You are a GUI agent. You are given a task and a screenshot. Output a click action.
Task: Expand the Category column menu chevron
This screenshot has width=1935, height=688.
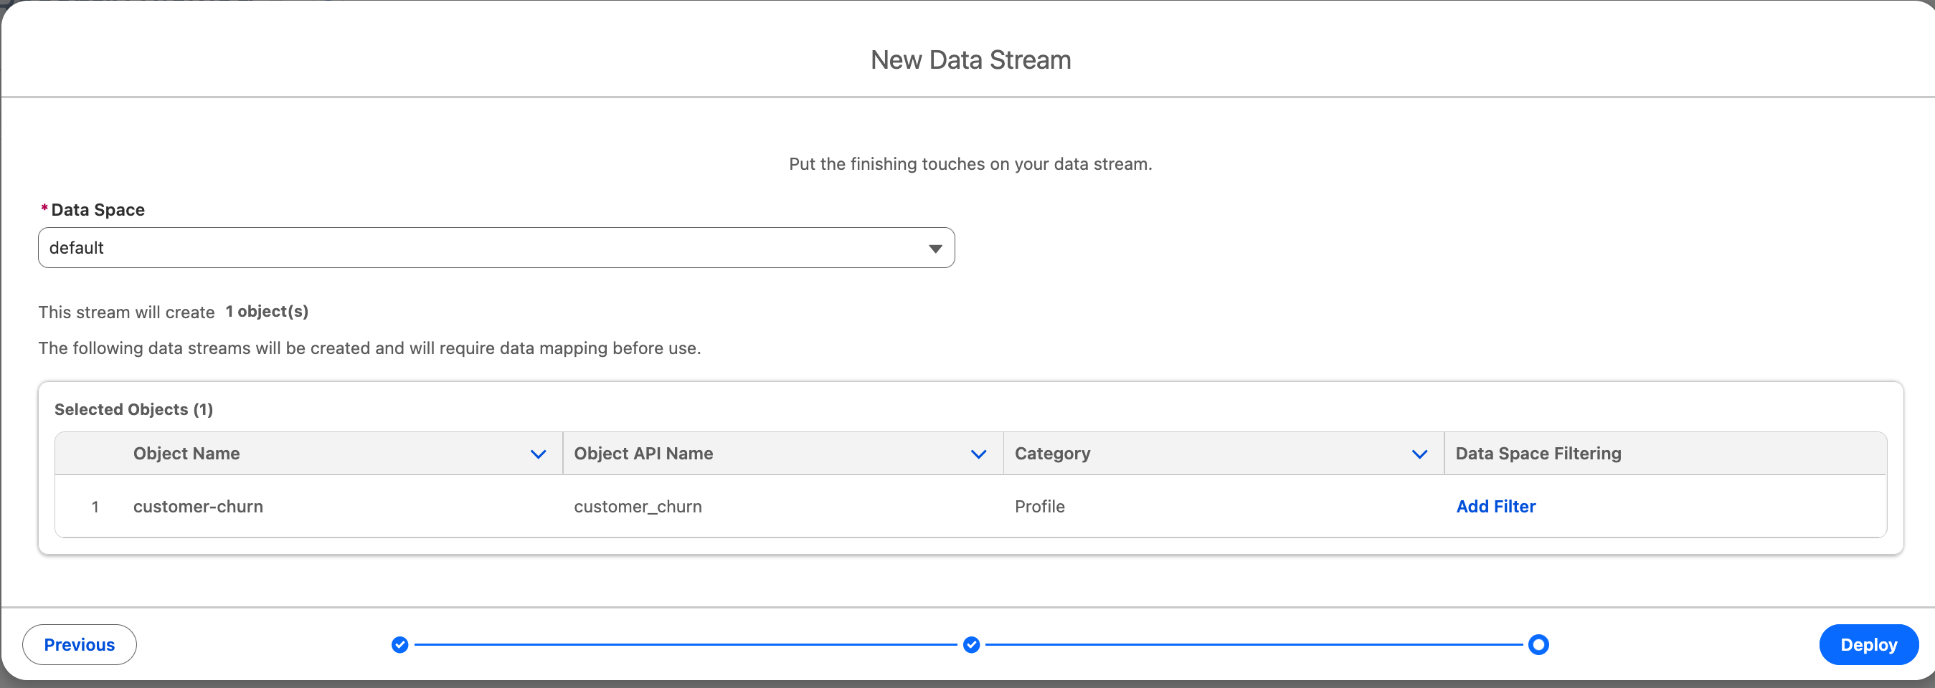[1419, 454]
